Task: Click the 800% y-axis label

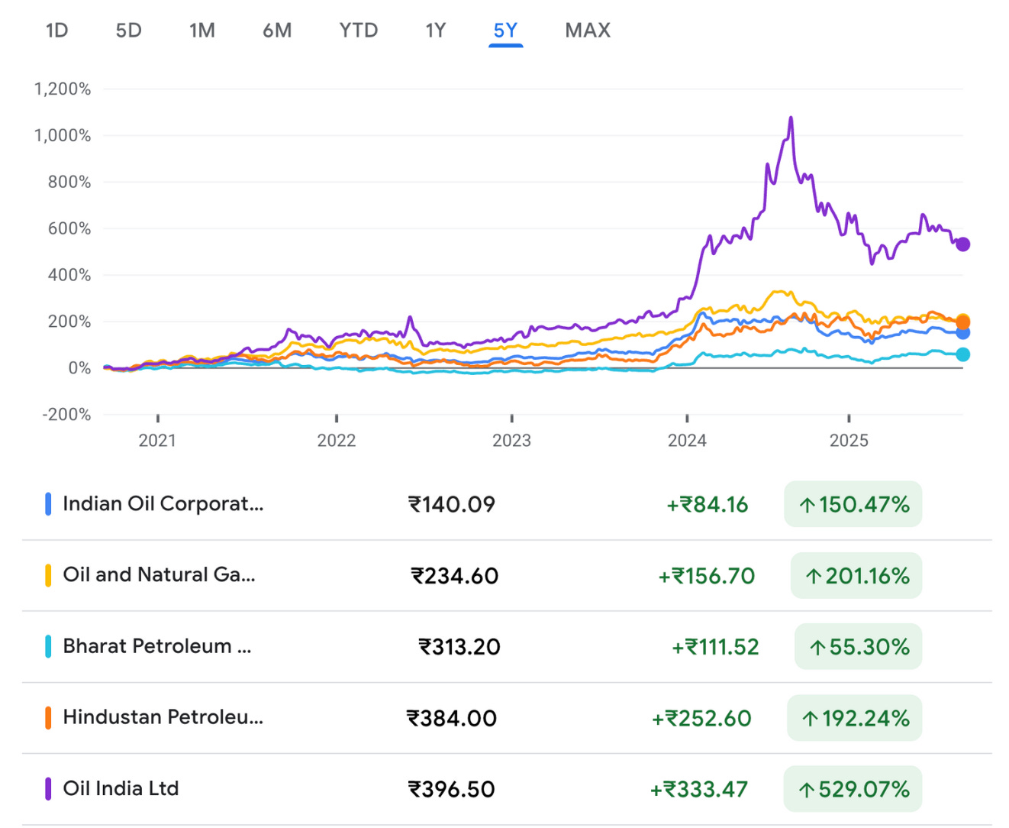Action: pos(69,183)
